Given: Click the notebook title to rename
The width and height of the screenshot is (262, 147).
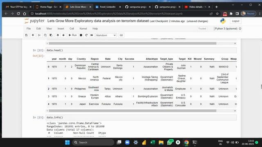Looking at the screenshot, I should (98, 21).
